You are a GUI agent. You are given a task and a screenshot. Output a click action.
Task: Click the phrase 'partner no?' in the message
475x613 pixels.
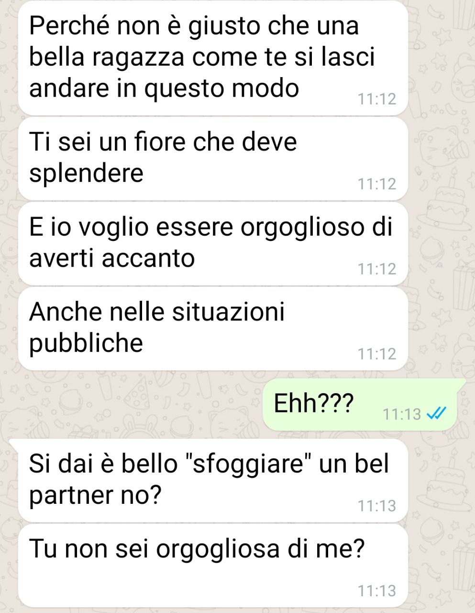tap(94, 496)
